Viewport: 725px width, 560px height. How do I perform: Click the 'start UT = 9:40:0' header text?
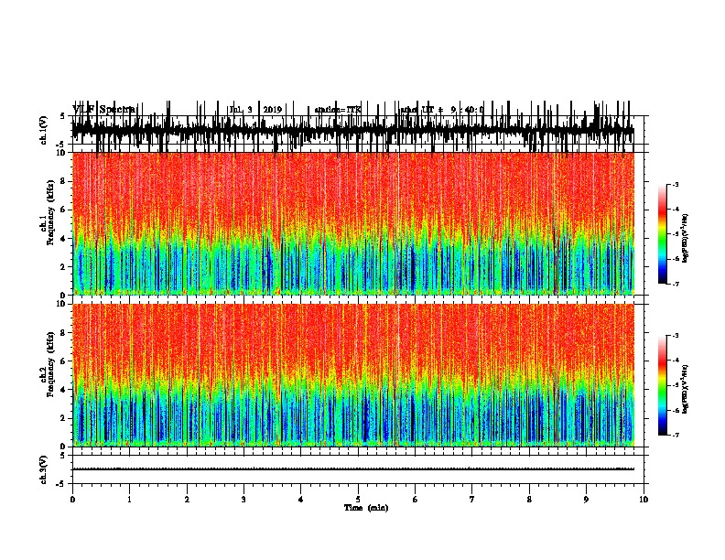pyautogui.click(x=442, y=110)
